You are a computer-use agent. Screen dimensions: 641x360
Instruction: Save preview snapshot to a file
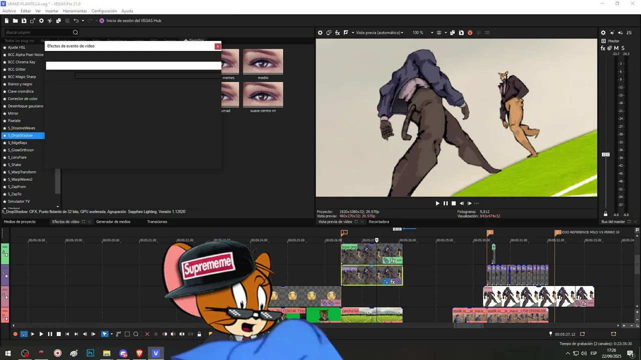461,32
